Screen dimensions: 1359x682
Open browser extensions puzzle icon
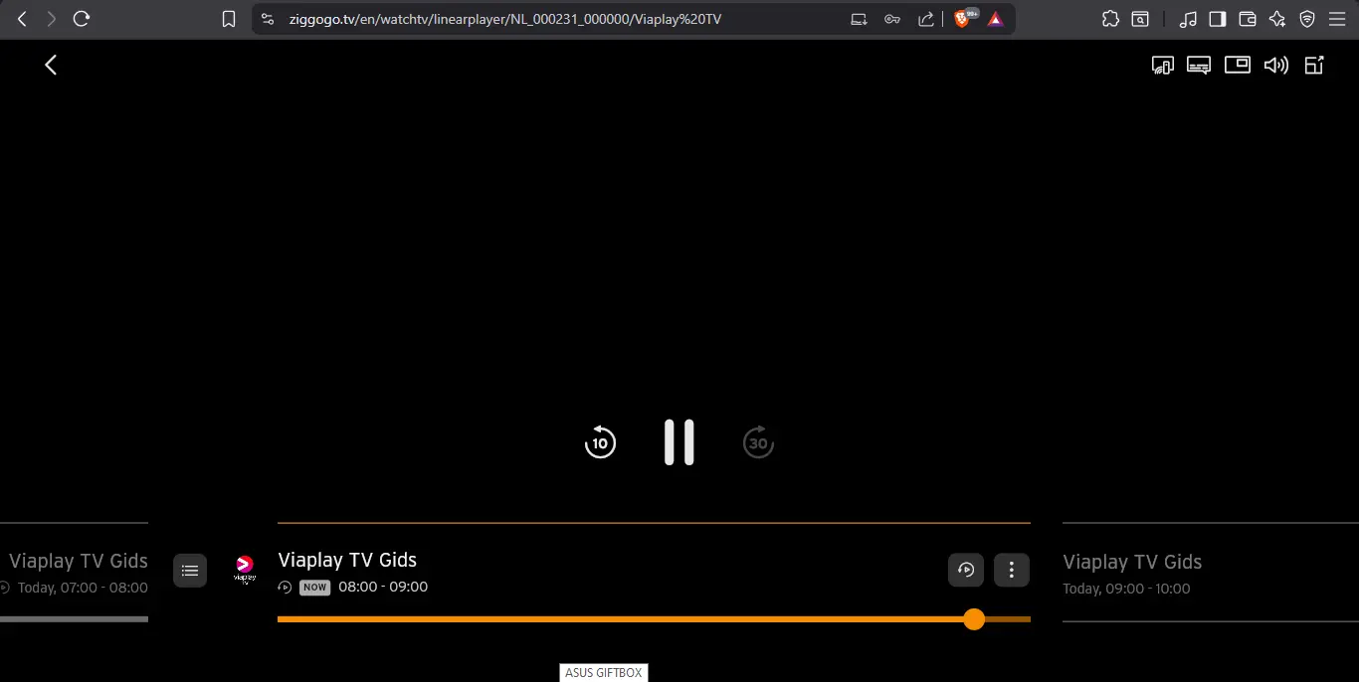[x=1111, y=19]
